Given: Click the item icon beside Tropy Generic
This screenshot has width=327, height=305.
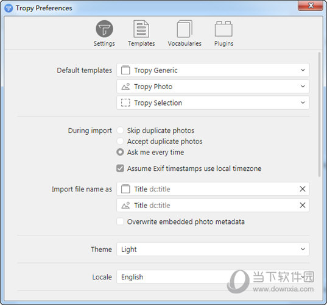Looking at the screenshot, I should 125,70.
